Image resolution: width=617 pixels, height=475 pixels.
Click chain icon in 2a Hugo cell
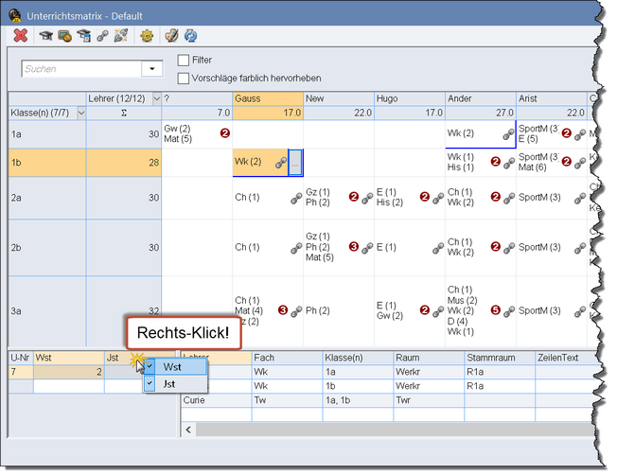[x=438, y=198]
